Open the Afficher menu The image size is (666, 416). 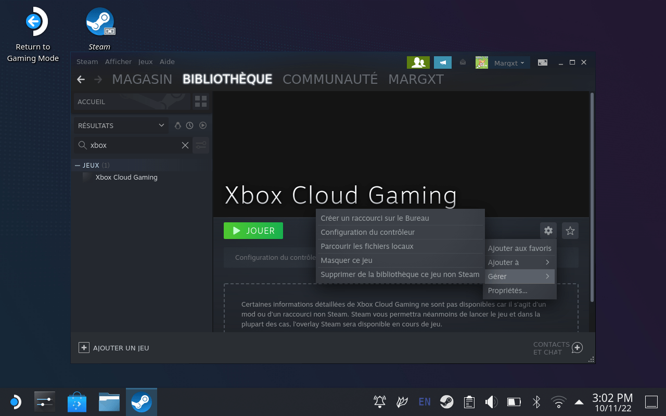click(118, 61)
